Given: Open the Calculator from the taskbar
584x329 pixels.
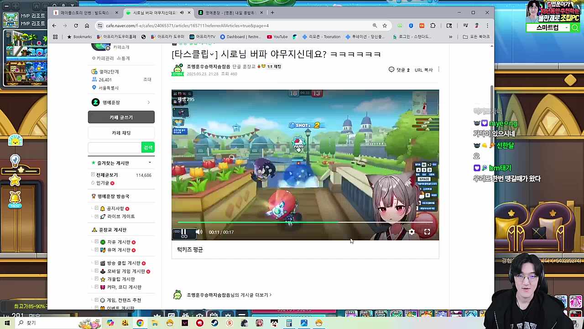Looking at the screenshot, I should [x=289, y=323].
